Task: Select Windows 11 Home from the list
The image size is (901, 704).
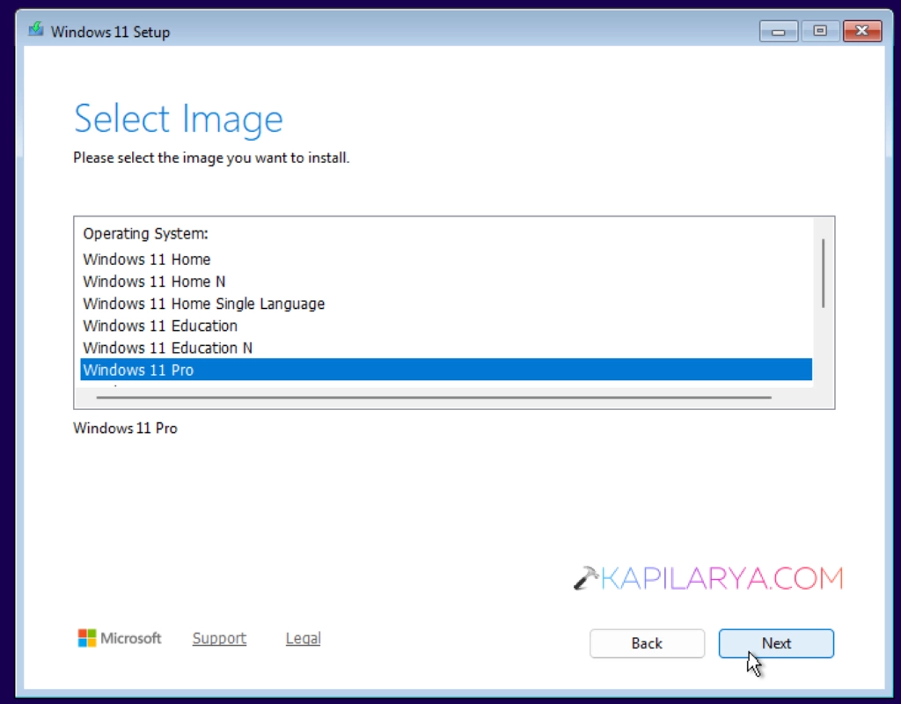Action: [446, 260]
